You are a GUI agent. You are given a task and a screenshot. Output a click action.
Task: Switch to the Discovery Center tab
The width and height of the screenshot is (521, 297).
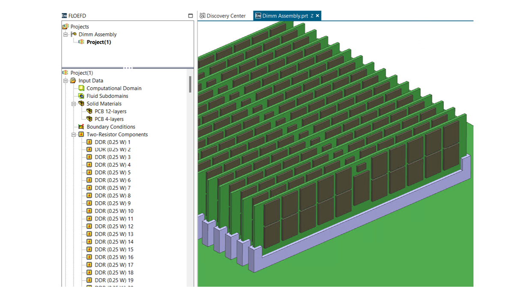click(x=223, y=16)
